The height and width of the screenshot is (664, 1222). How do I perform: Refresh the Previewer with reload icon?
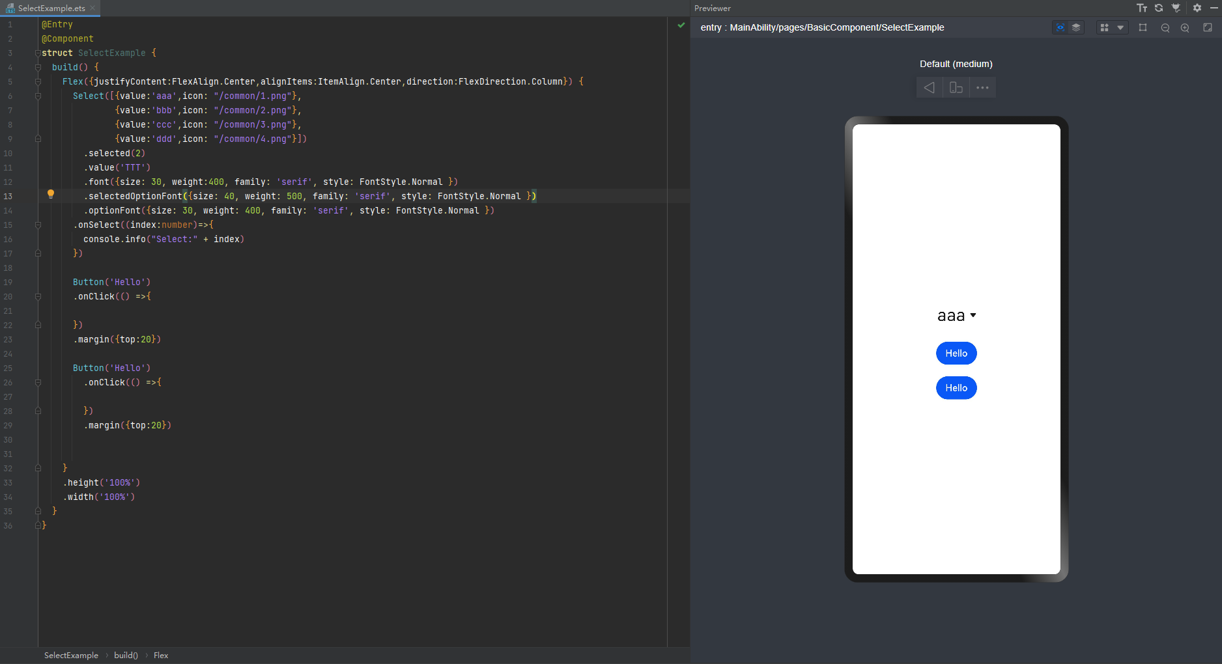tap(1159, 8)
